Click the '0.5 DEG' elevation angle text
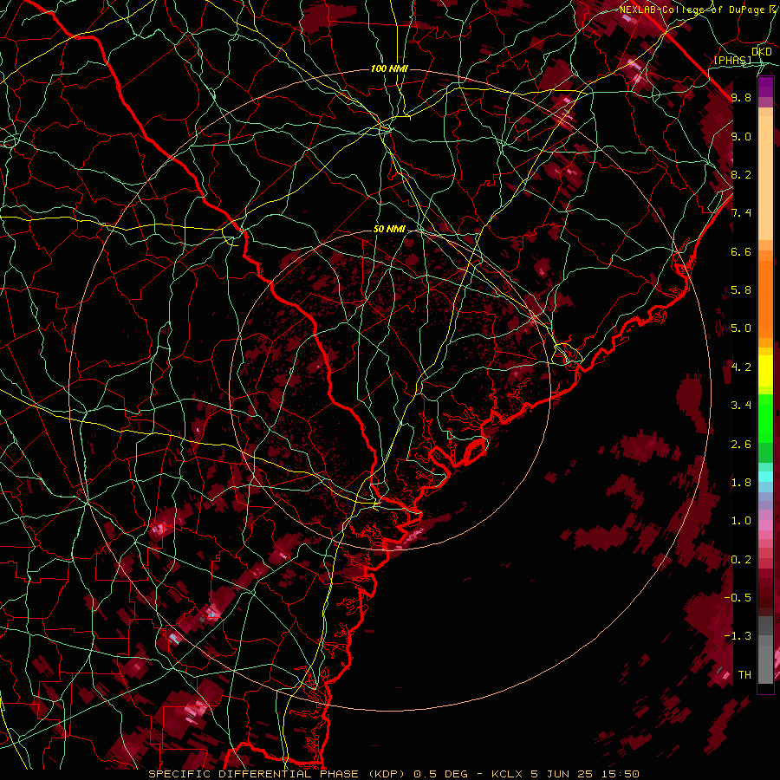Image resolution: width=780 pixels, height=780 pixels. click(439, 774)
